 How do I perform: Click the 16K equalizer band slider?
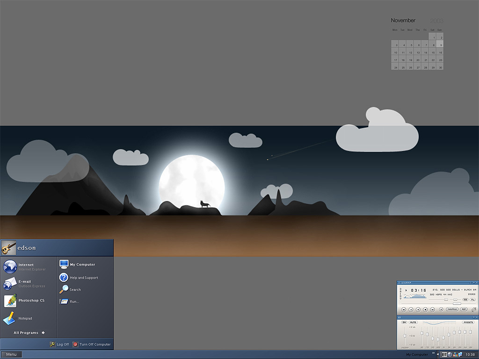click(471, 332)
